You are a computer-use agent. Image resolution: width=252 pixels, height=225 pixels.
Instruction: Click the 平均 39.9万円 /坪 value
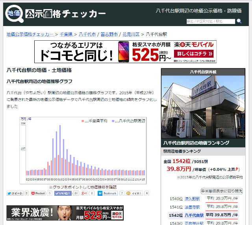click(222, 198)
